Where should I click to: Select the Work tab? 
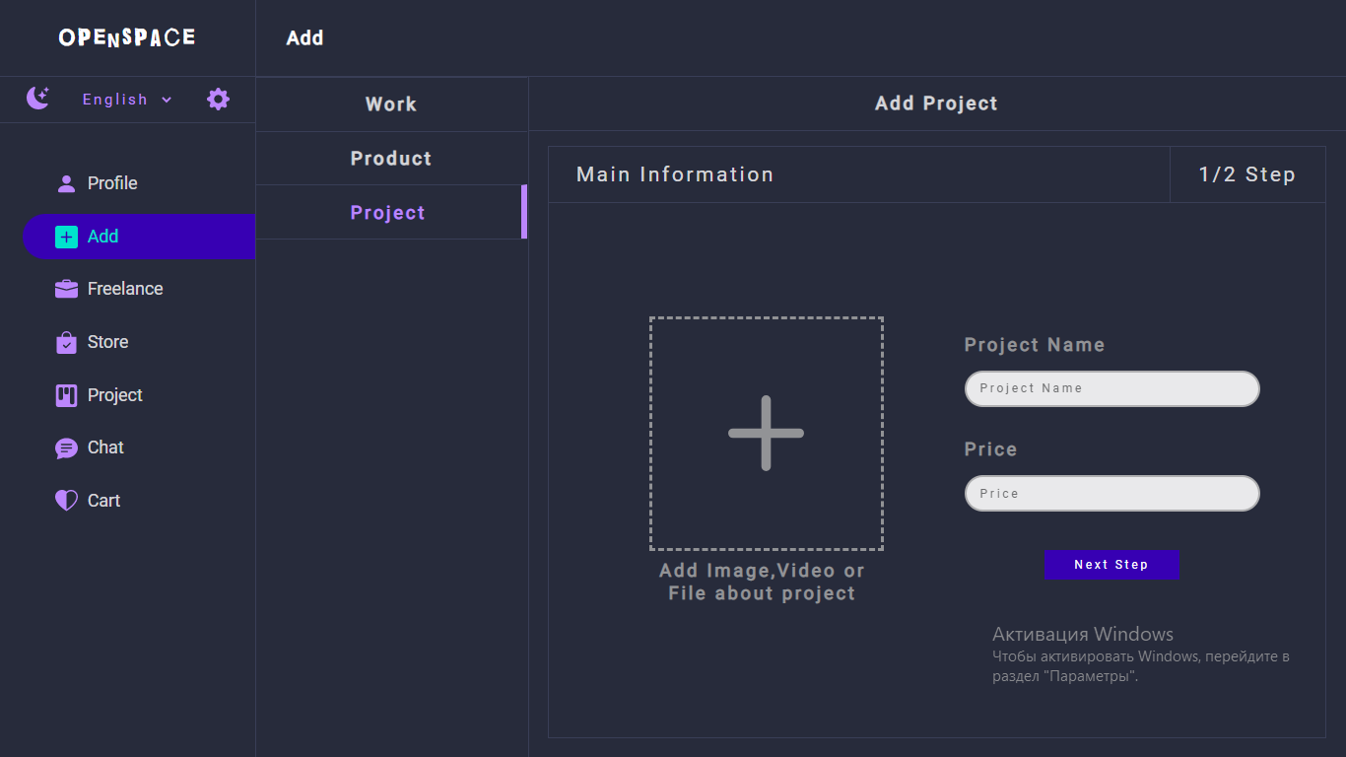[391, 104]
